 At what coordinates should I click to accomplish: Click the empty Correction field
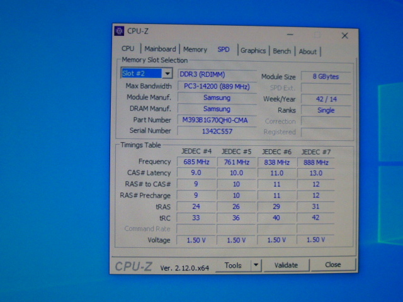(x=326, y=121)
